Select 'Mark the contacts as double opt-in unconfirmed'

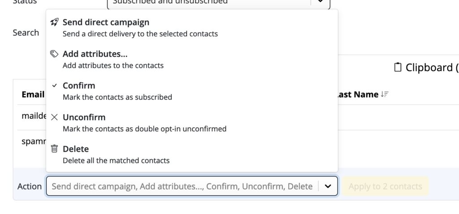[x=192, y=122]
